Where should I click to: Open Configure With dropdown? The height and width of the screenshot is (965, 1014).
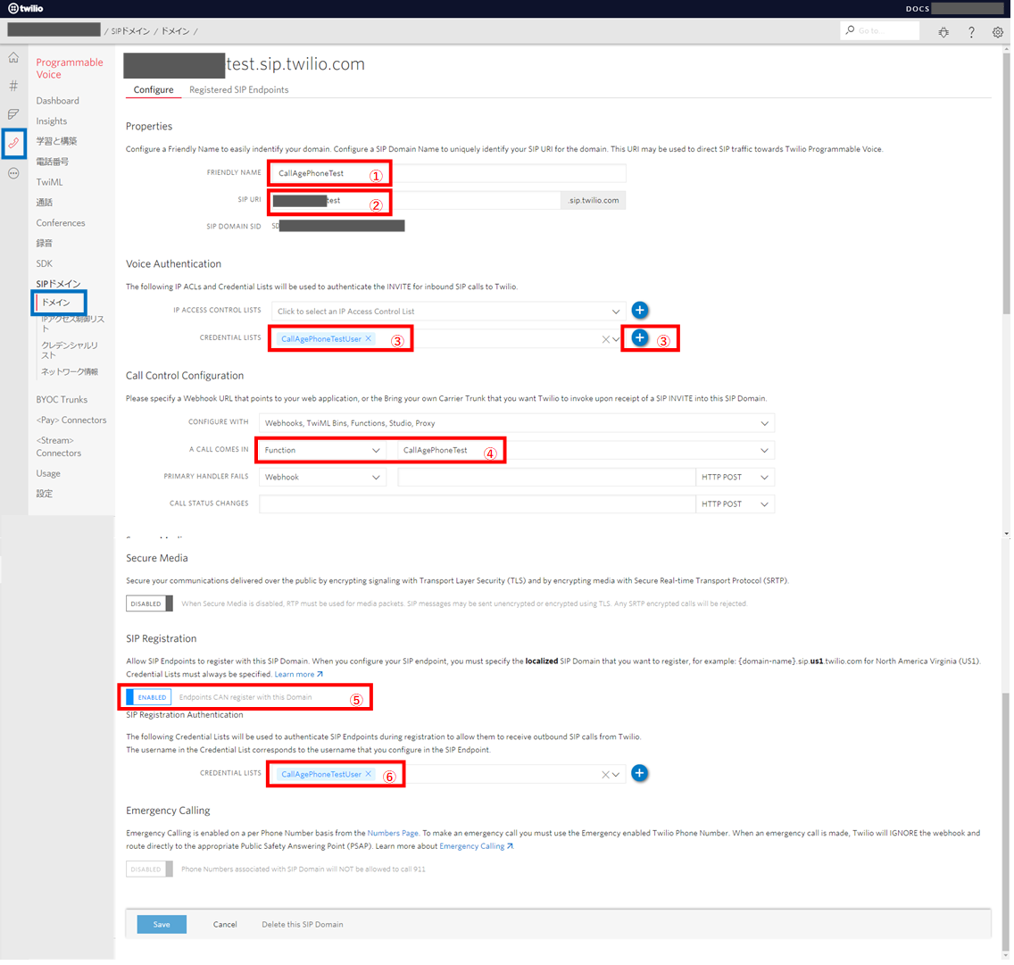518,424
